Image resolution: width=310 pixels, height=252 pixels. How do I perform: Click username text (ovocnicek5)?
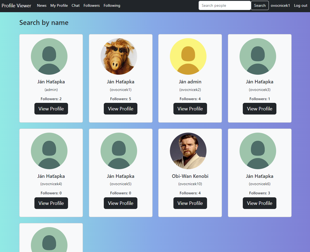pos(121,184)
